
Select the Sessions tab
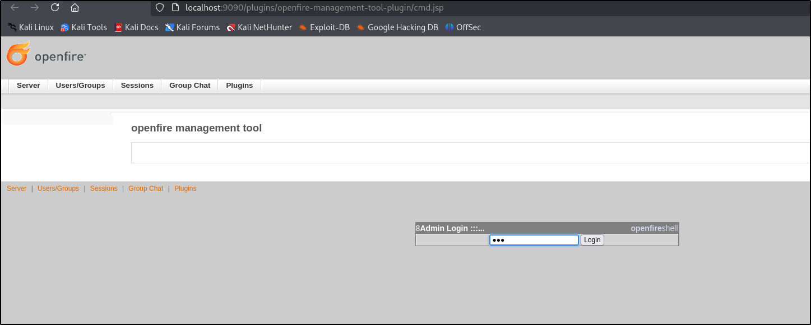click(137, 86)
